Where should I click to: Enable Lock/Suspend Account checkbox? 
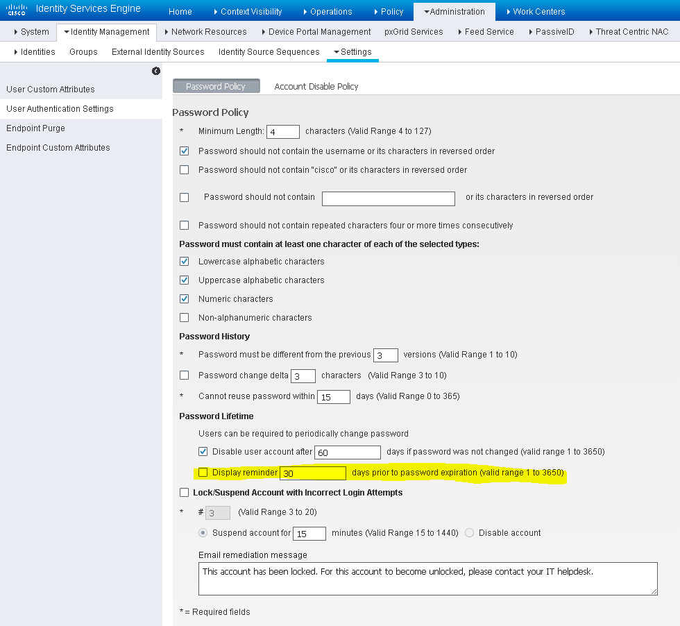pyautogui.click(x=185, y=492)
